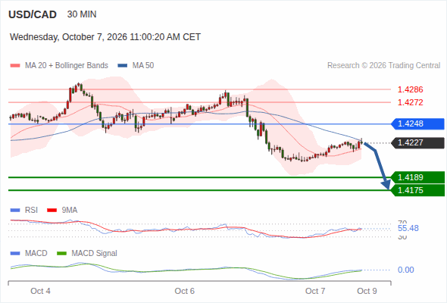The image size is (447, 303).
Task: Click the 30 MIN timeframe label
Action: point(82,14)
